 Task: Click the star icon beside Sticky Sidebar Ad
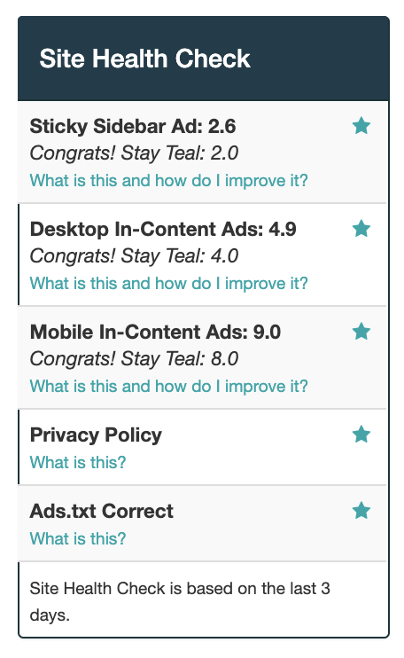[x=361, y=126]
